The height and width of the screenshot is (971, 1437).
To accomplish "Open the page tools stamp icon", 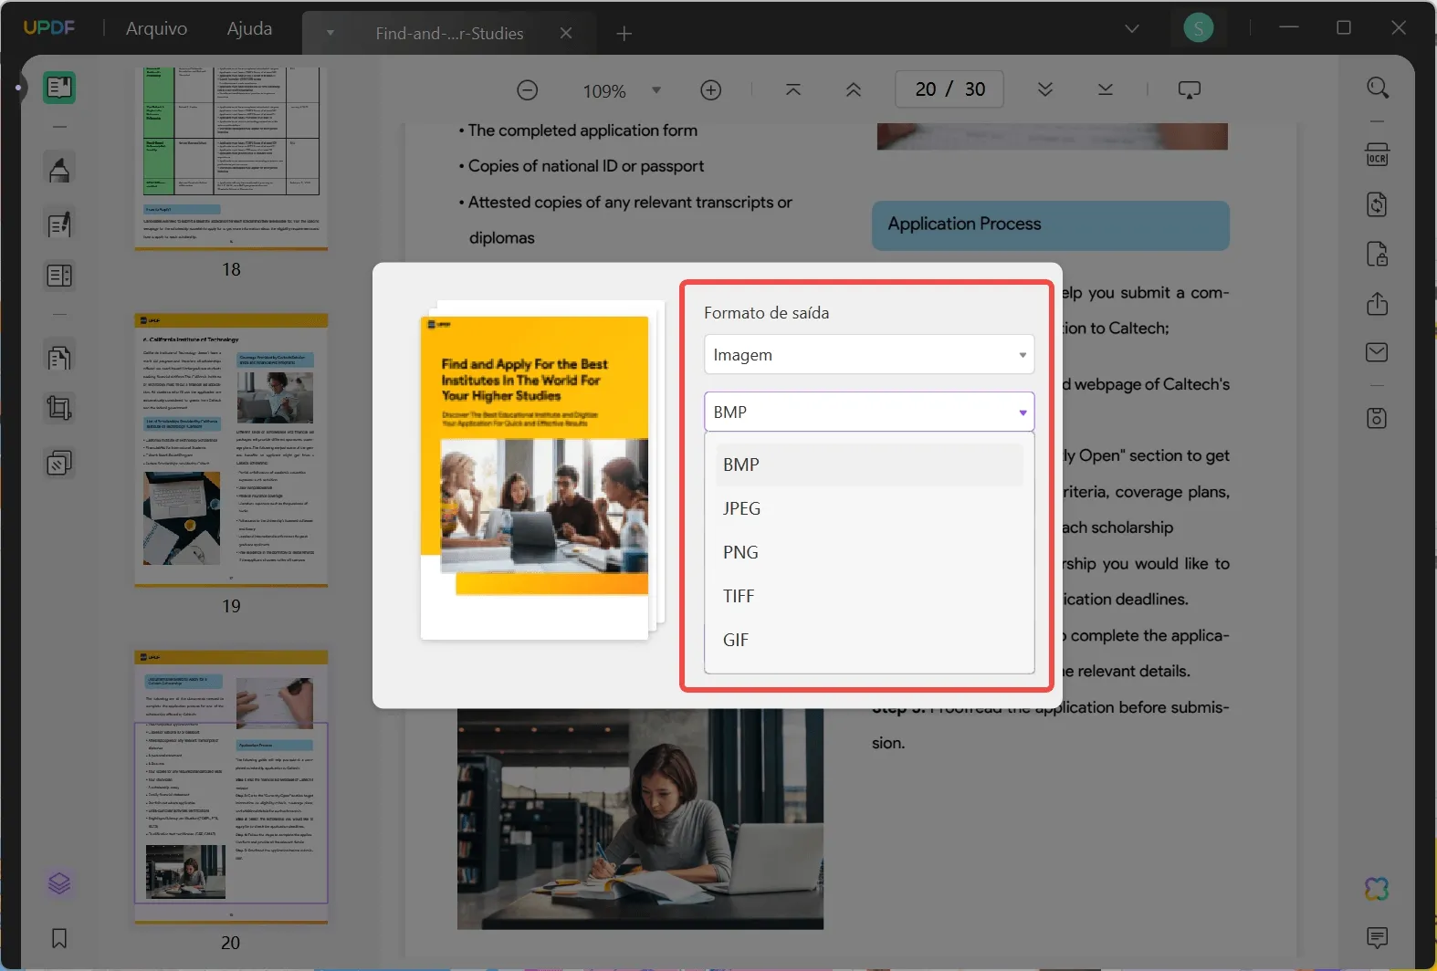I will coord(59,464).
